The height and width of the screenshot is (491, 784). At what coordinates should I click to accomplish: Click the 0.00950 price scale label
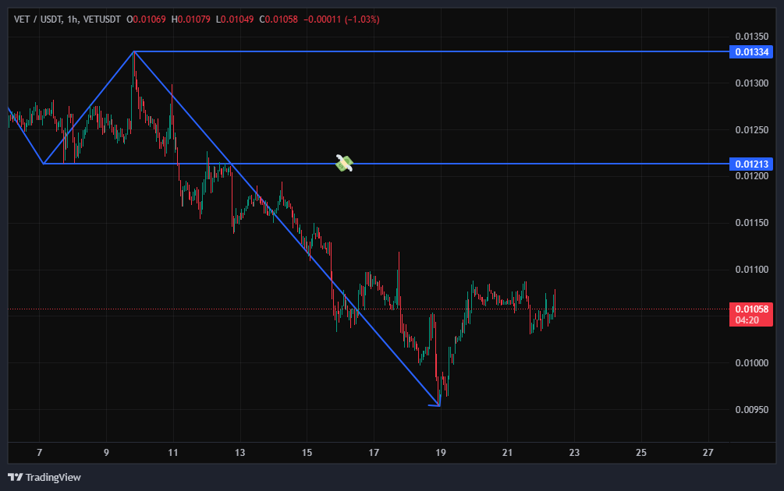point(751,410)
